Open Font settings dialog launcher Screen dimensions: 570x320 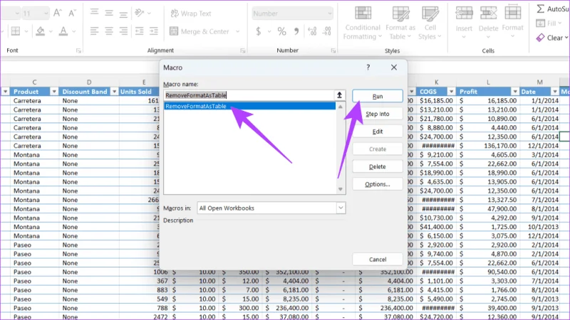click(78, 50)
